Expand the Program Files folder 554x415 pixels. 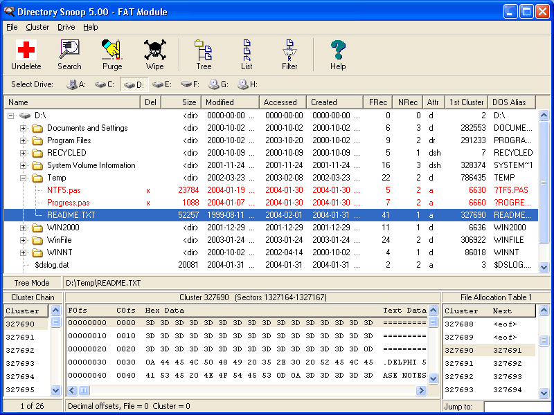(x=23, y=140)
